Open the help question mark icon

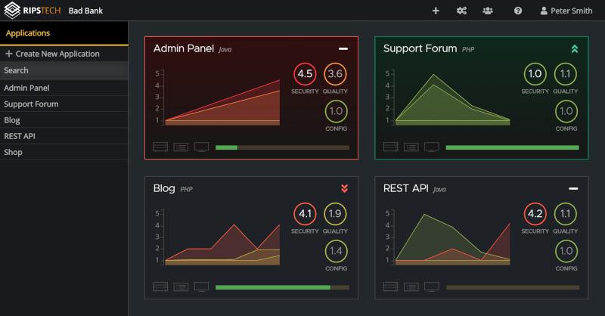[518, 11]
